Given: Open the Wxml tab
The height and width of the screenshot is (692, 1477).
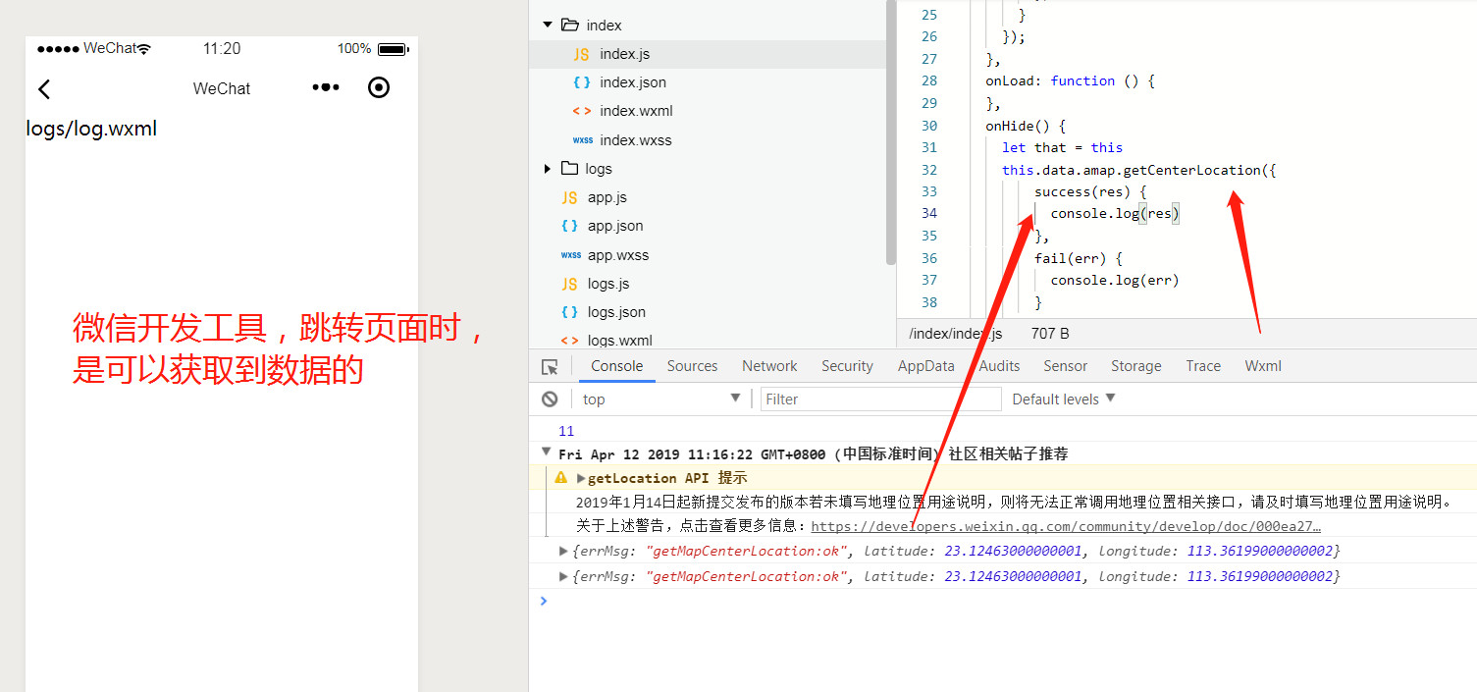Looking at the screenshot, I should [x=1263, y=366].
